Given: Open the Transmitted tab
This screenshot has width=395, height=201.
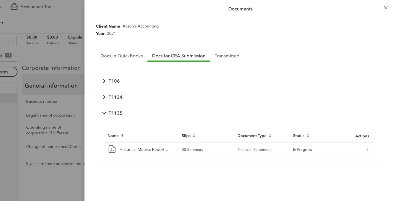Looking at the screenshot, I should tap(227, 56).
